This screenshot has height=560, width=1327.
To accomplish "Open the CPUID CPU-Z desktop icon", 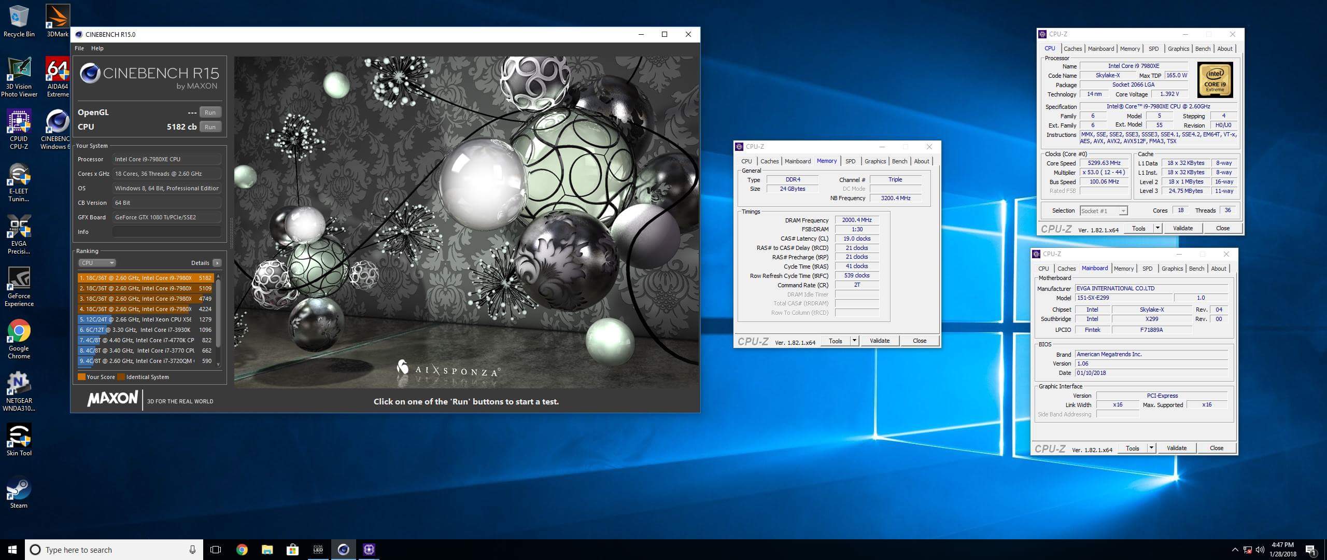I will point(19,130).
